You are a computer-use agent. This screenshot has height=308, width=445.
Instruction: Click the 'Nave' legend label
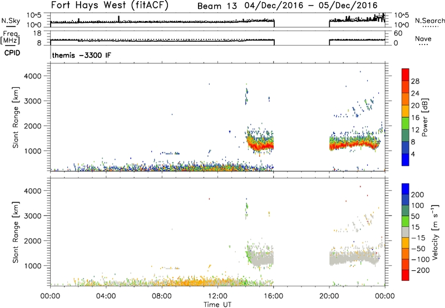tap(423, 39)
